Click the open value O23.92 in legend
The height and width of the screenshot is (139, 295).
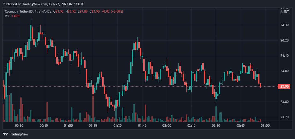59,11
